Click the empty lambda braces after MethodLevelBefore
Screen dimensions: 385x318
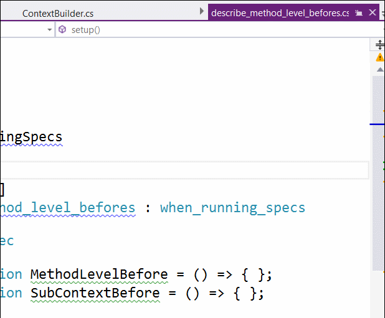tap(254, 274)
